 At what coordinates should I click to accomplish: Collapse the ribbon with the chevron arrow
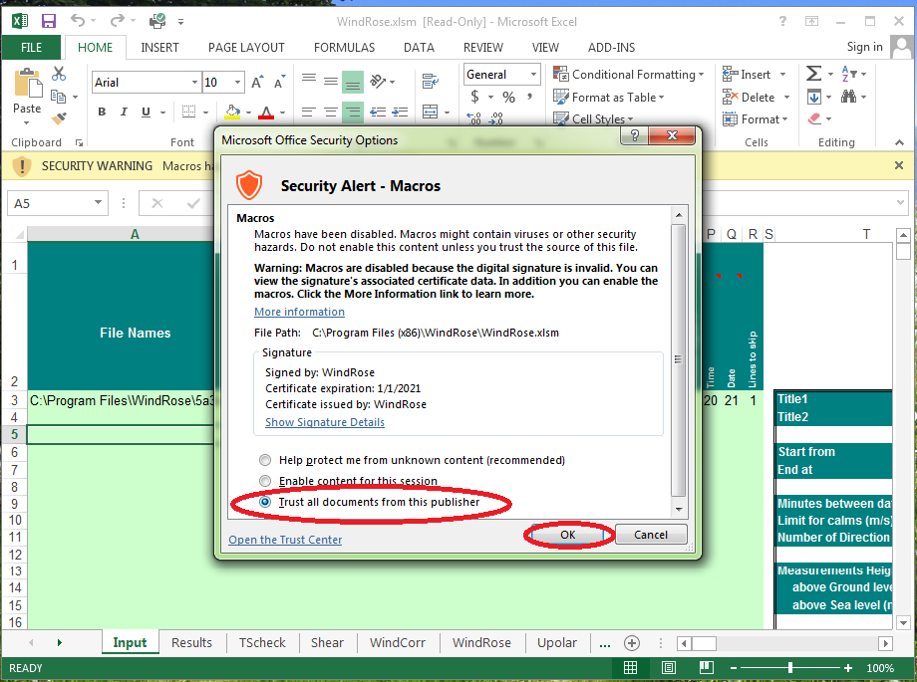pyautogui.click(x=899, y=142)
